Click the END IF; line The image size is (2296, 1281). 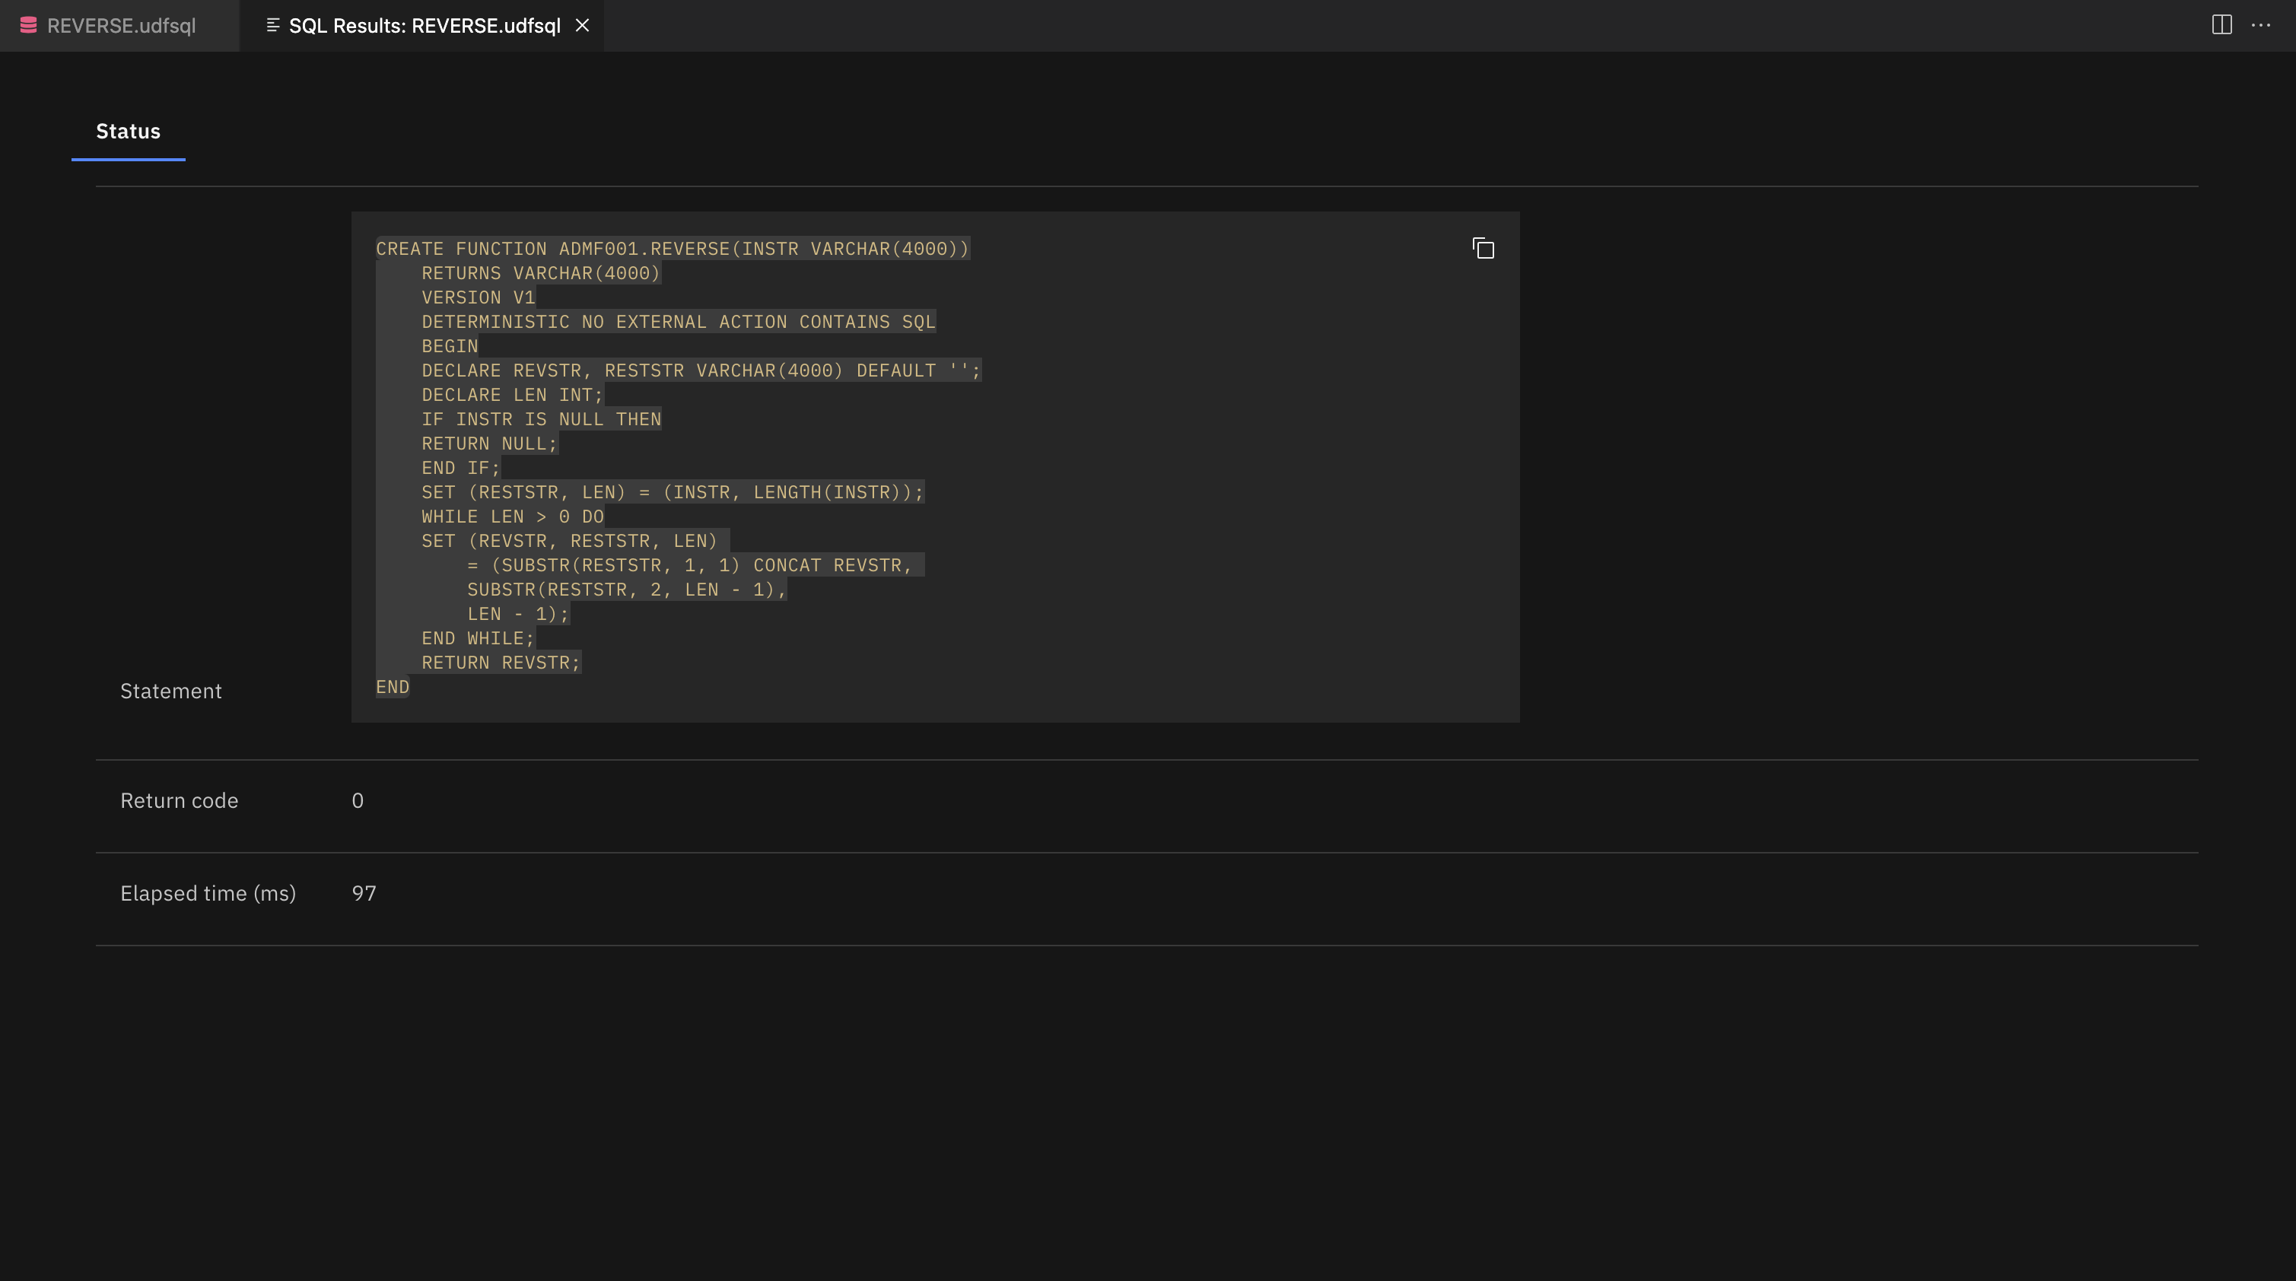(x=461, y=468)
